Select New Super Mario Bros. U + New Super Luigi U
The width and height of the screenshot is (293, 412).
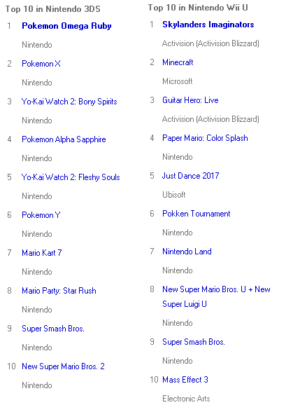pyautogui.click(x=216, y=296)
